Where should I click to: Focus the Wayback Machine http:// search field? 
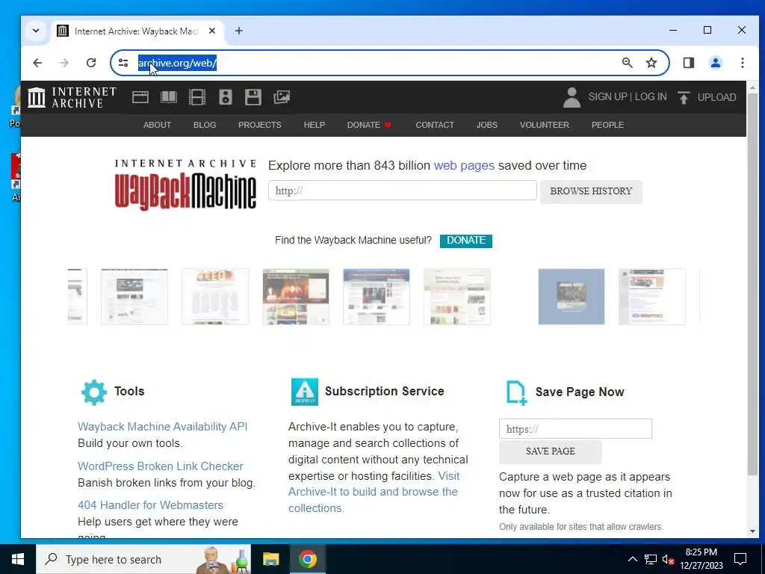click(403, 191)
